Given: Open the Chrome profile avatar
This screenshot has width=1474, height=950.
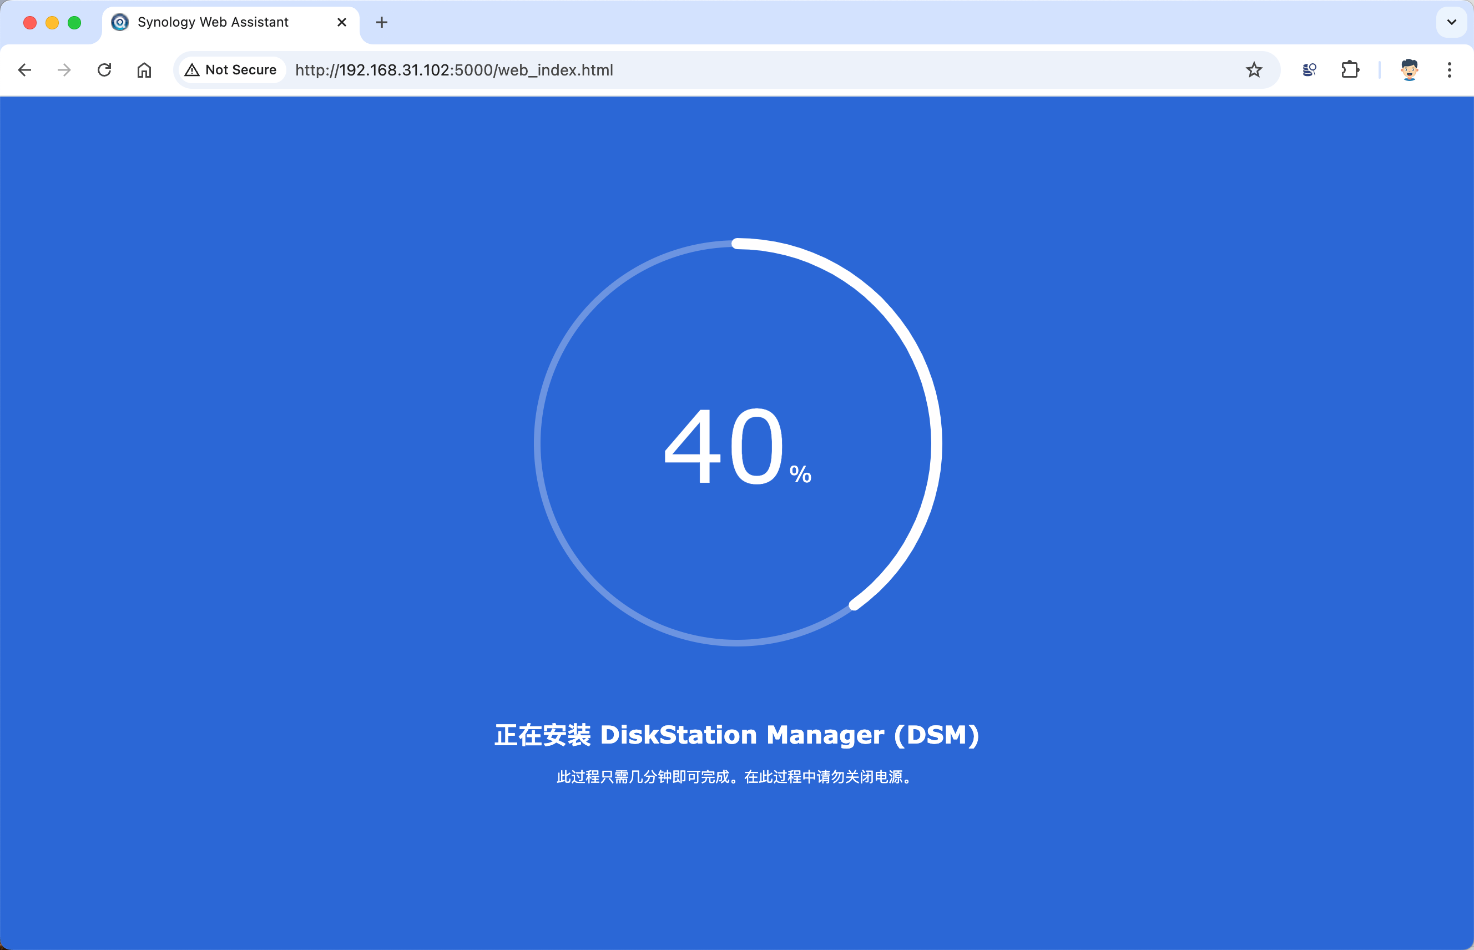Looking at the screenshot, I should coord(1409,70).
